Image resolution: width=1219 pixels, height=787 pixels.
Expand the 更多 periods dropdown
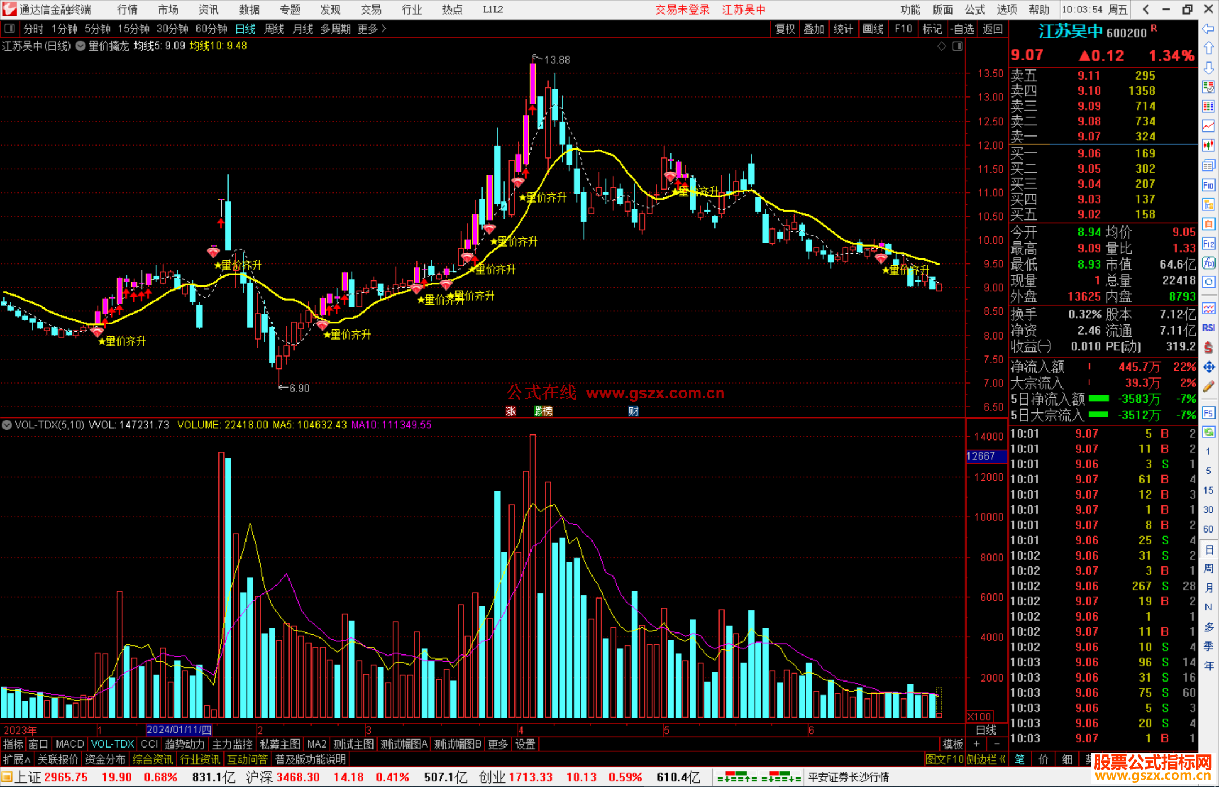click(372, 29)
